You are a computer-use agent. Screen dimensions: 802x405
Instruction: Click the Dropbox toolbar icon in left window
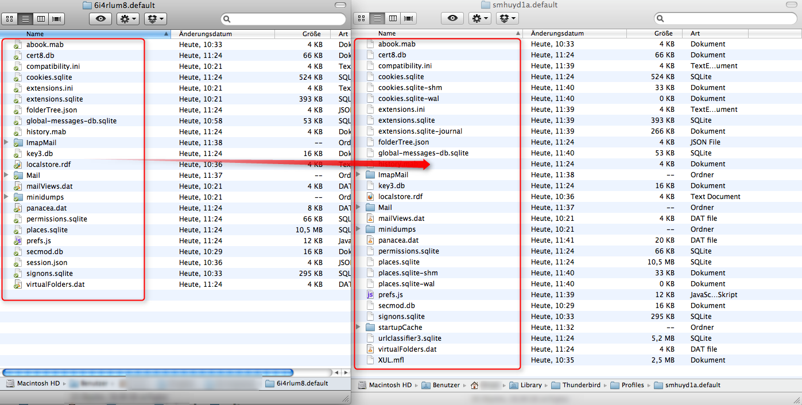click(x=154, y=18)
